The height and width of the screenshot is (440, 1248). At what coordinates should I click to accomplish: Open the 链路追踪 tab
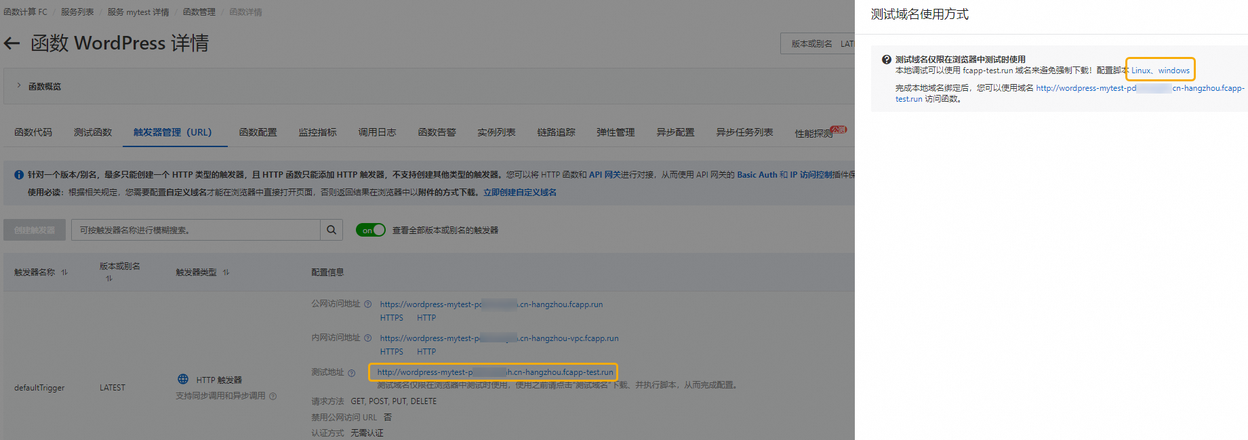point(557,132)
